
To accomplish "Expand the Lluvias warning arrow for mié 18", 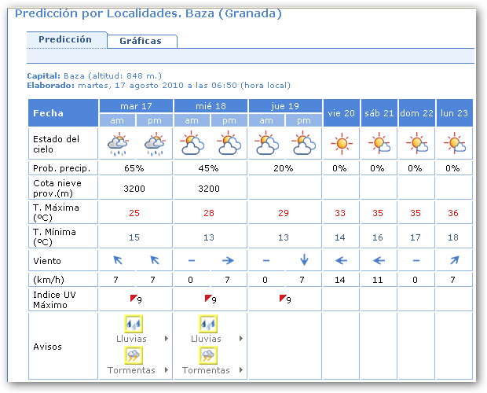I will pyautogui.click(x=240, y=339).
